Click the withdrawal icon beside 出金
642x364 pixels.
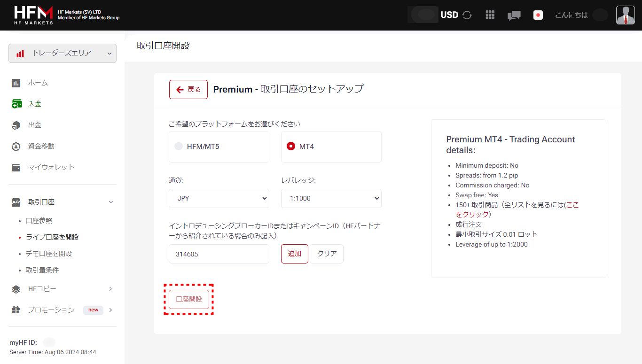[16, 125]
